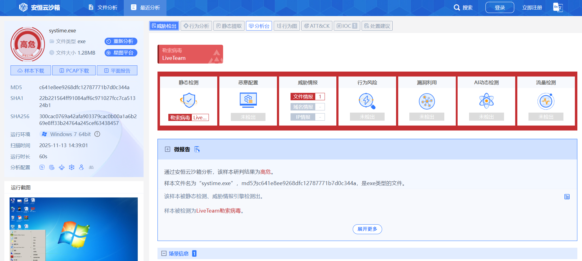Image resolution: width=582 pixels, height=261 pixels.
Task: Select the 分析台 tab
Action: pyautogui.click(x=259, y=26)
